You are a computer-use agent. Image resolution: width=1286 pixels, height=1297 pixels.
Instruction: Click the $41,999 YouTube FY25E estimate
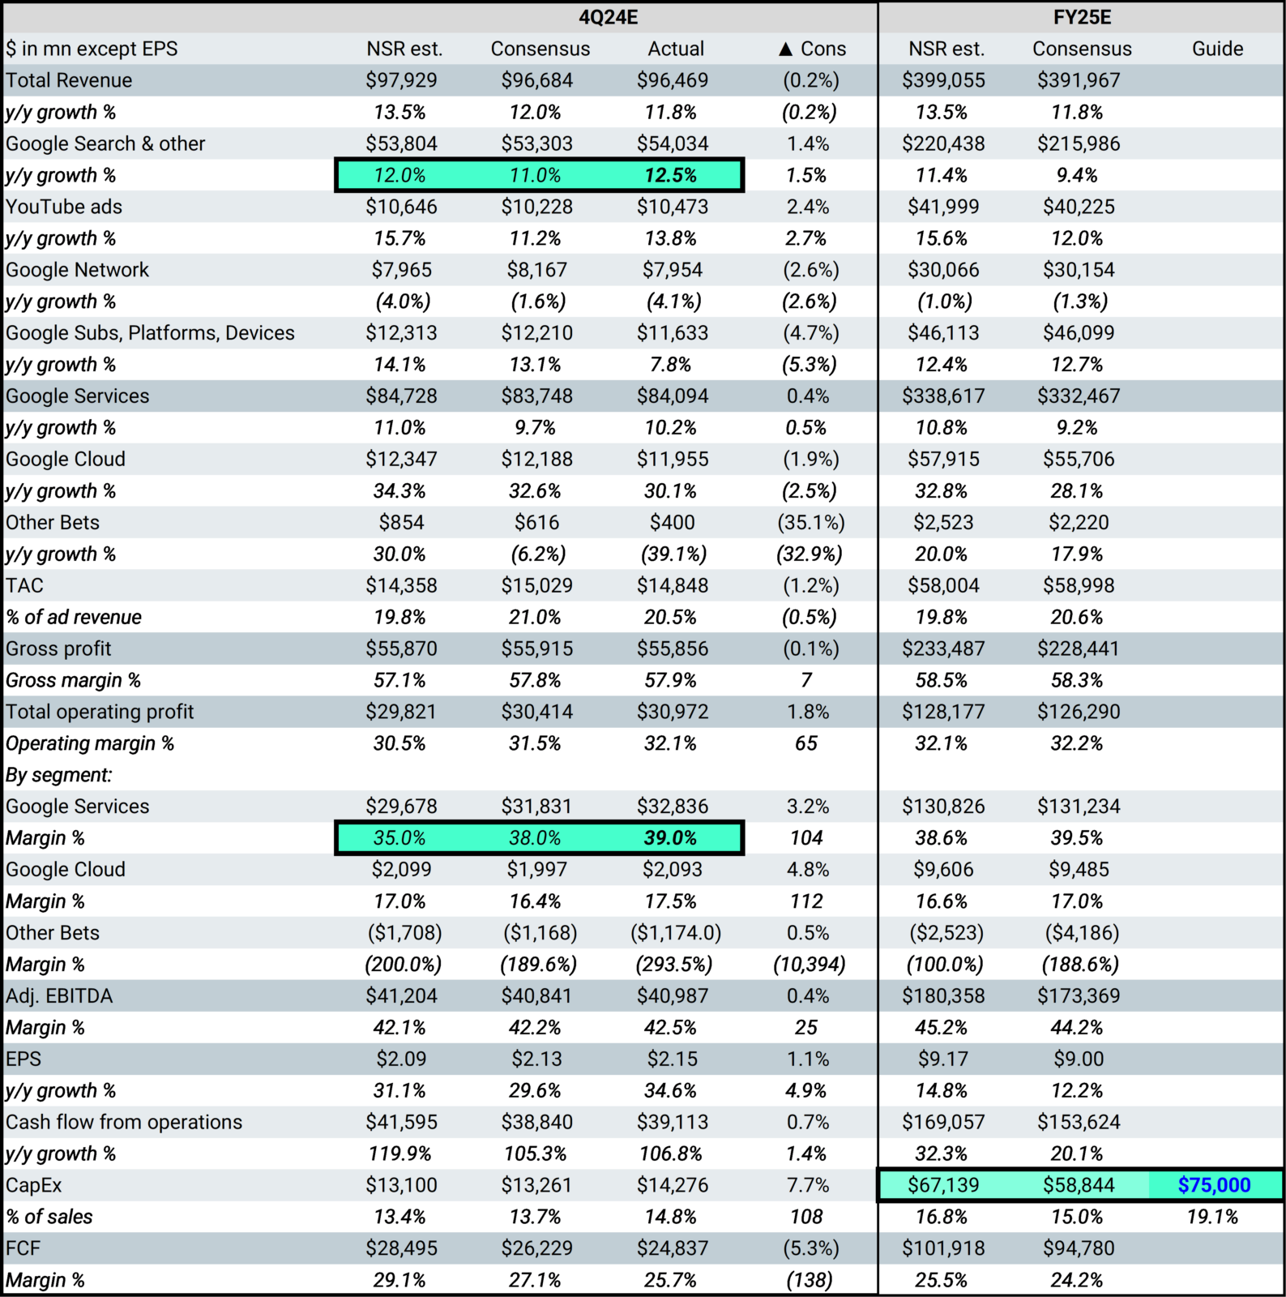pos(943,207)
